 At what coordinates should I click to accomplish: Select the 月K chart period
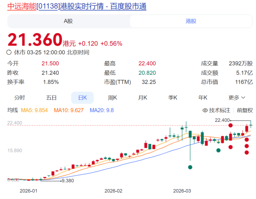click(x=143, y=98)
